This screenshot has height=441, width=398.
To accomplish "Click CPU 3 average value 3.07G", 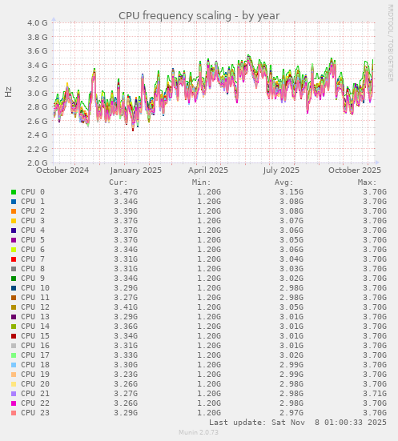I will pos(291,221).
